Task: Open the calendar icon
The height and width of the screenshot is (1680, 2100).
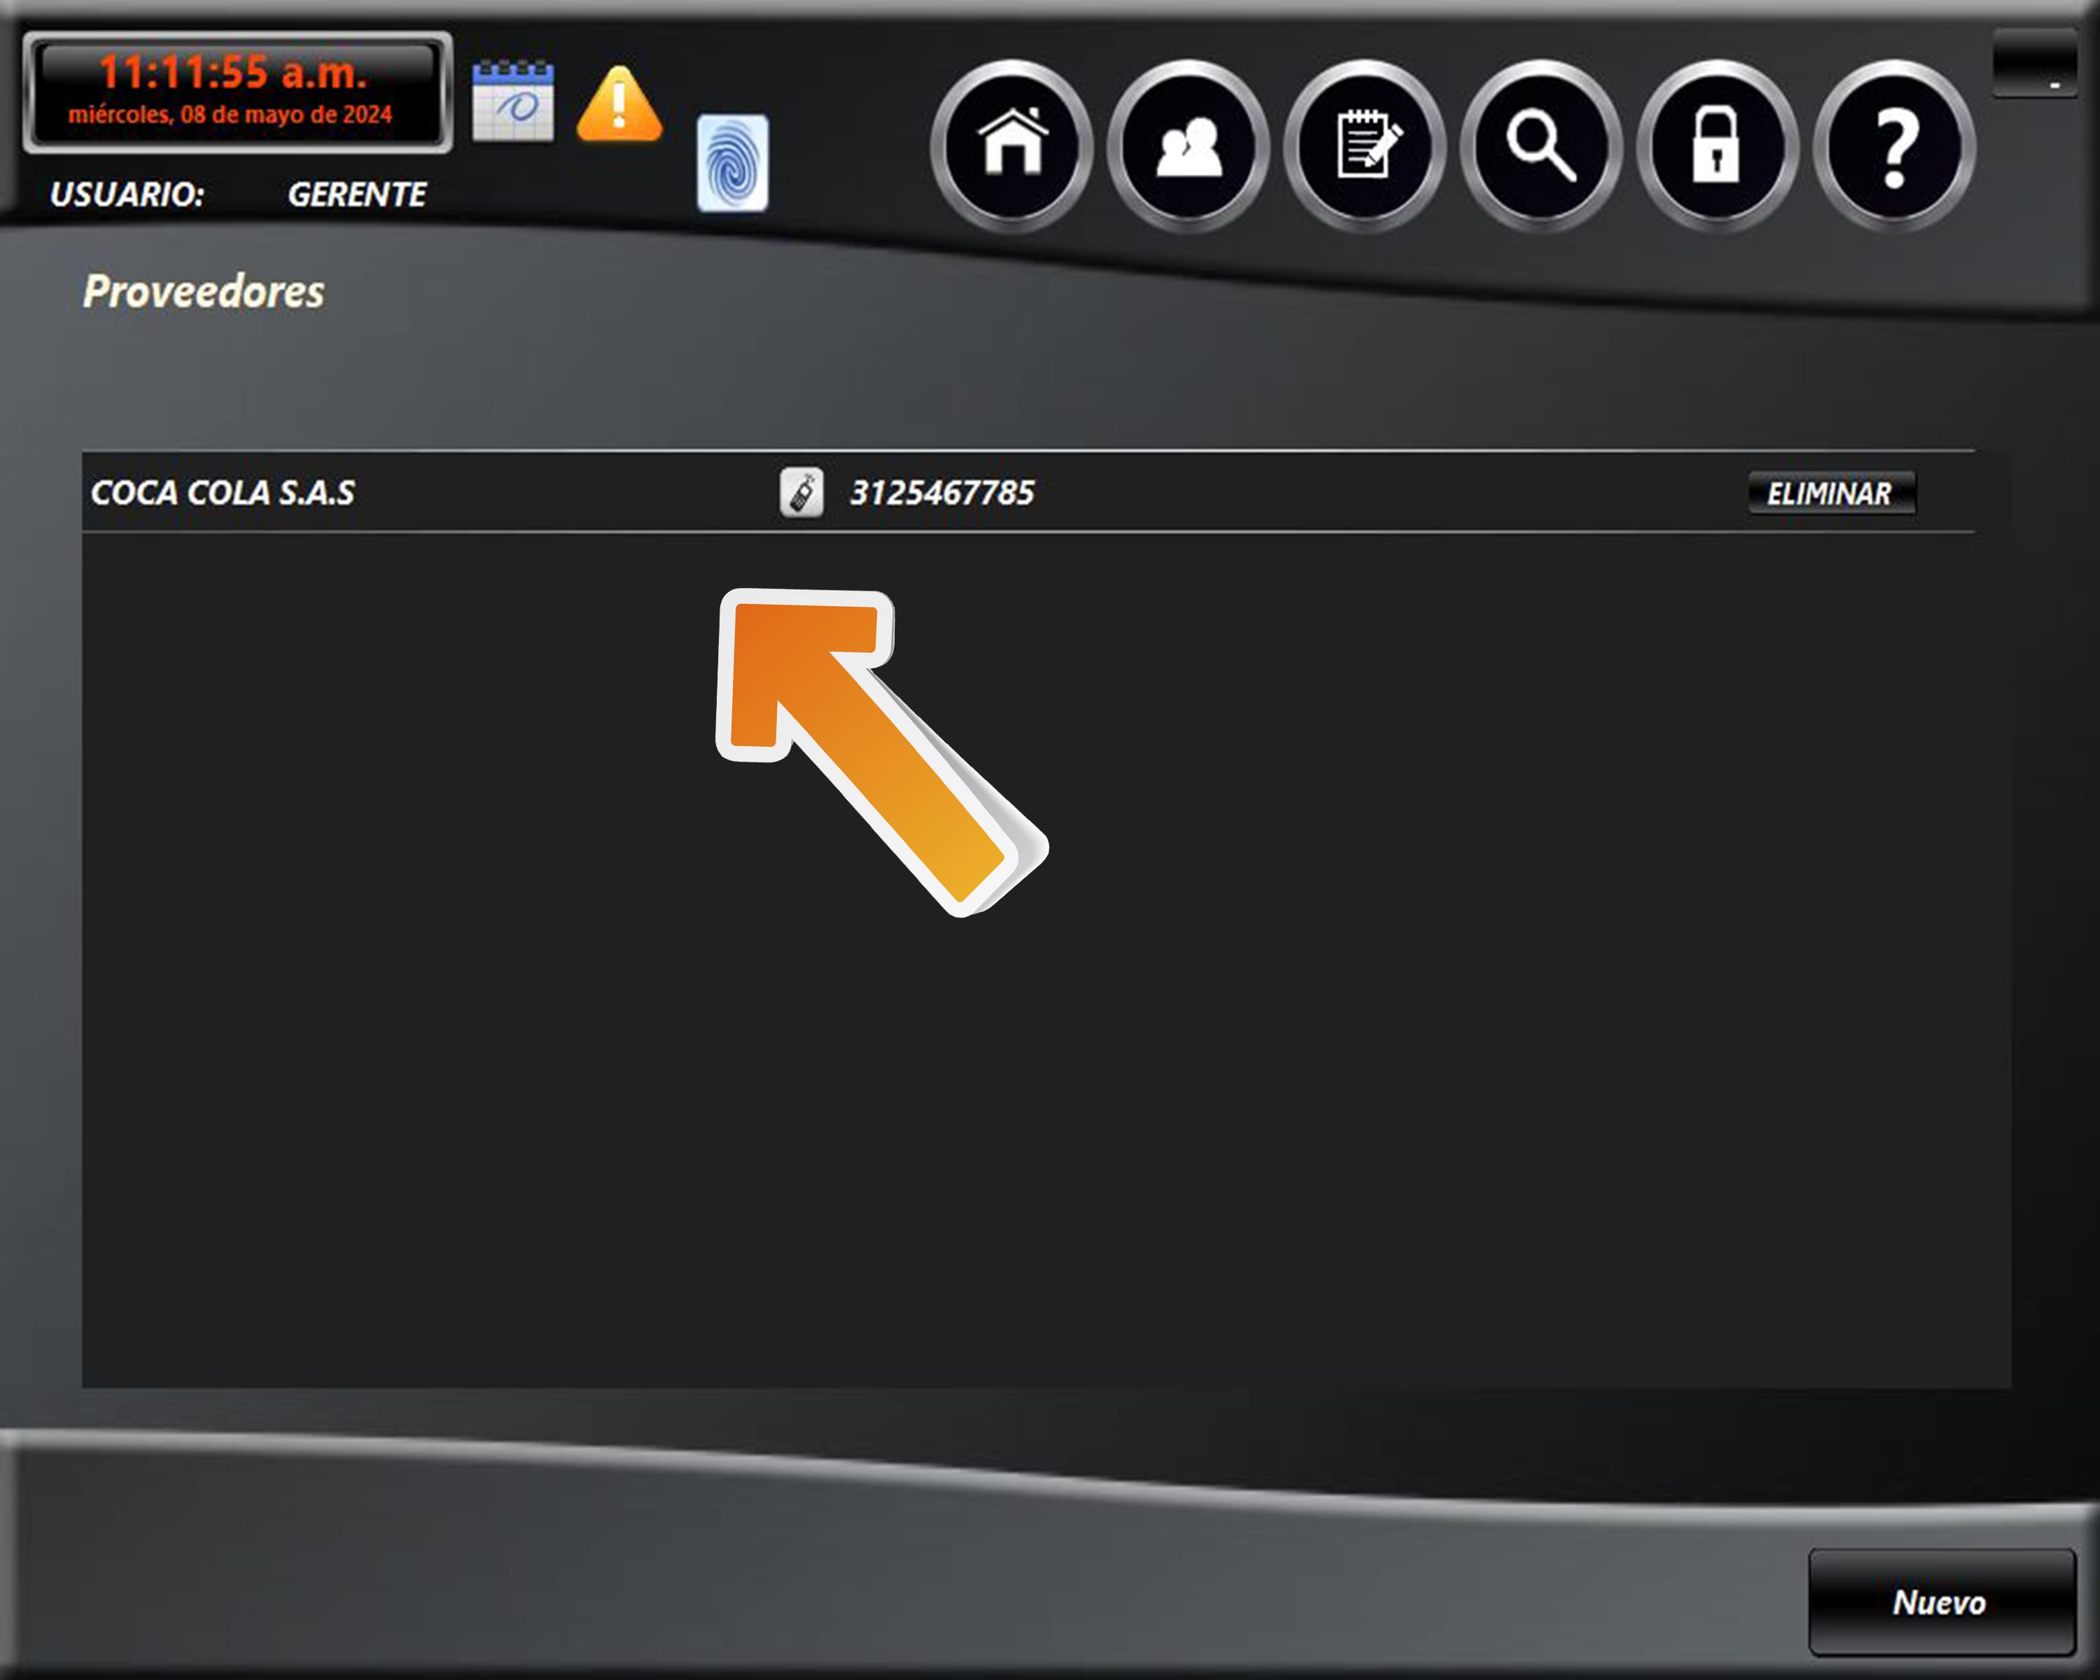Action: (x=512, y=101)
